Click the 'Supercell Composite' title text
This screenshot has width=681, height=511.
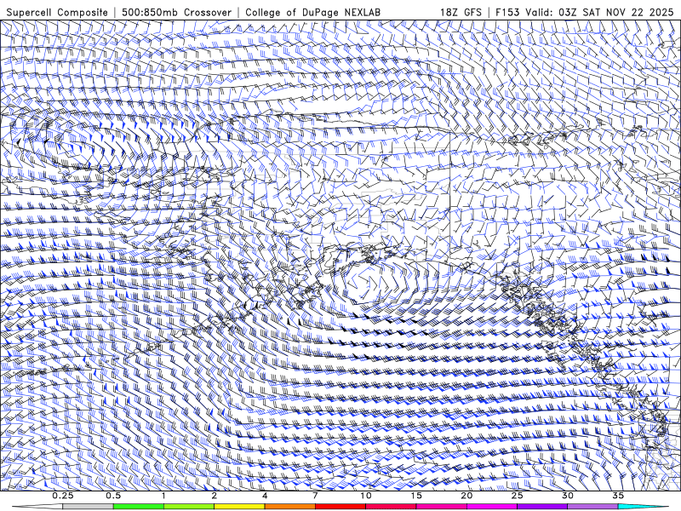(x=57, y=12)
